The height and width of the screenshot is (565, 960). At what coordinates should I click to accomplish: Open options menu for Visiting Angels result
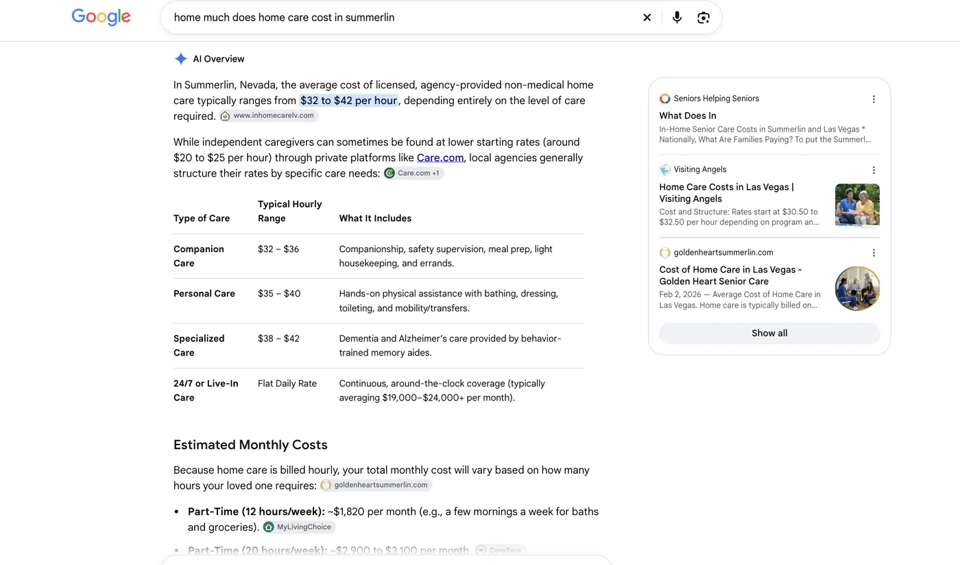(x=874, y=170)
